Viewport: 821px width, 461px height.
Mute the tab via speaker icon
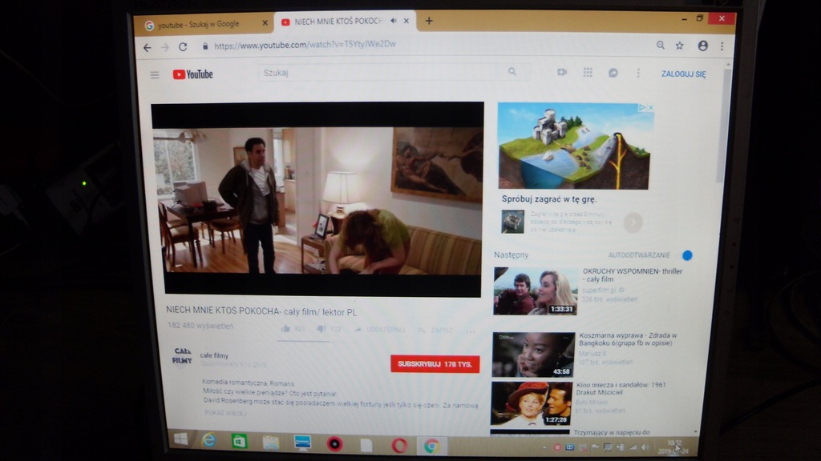(x=393, y=21)
